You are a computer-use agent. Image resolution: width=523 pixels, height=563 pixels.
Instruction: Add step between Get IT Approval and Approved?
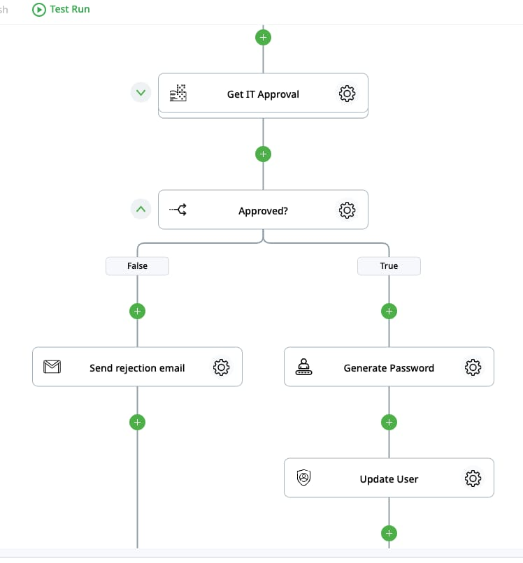(x=263, y=154)
